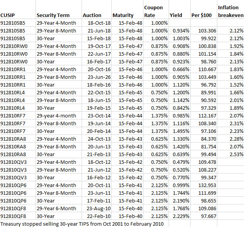
Task: Click the Coupon Rate header cell
Action: click(x=154, y=11)
